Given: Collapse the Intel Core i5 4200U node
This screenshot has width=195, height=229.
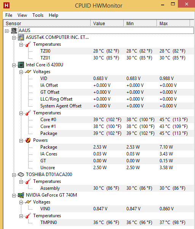Looking at the screenshot, I should click(x=14, y=65).
